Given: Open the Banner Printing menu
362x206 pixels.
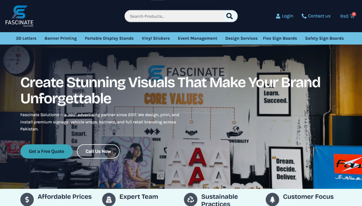Looking at the screenshot, I should (61, 38).
